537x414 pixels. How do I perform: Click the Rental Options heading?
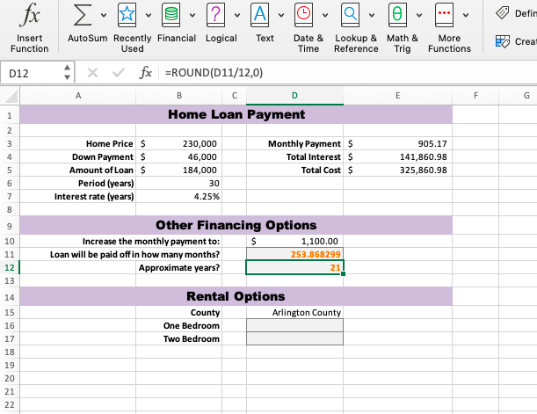[236, 296]
